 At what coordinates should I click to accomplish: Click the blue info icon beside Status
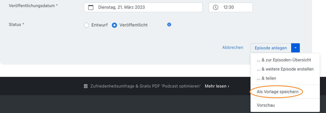(x=169, y=25)
